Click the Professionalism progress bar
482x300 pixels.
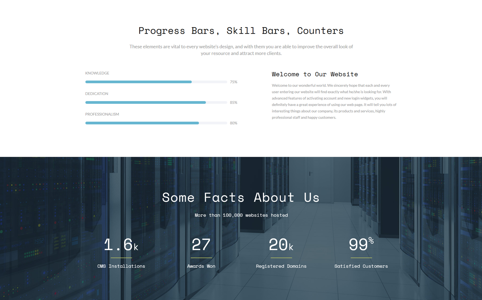pyautogui.click(x=156, y=123)
